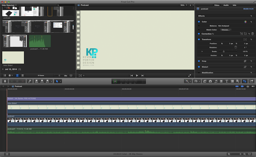Click the browser search field
The height and width of the screenshot is (157, 256).
pos(66,5)
